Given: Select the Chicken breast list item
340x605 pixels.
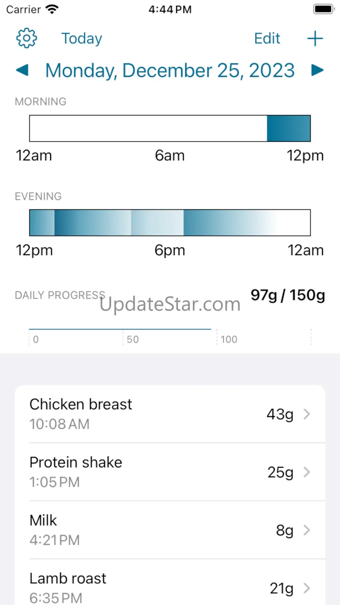Looking at the screenshot, I should pyautogui.click(x=131, y=414).
